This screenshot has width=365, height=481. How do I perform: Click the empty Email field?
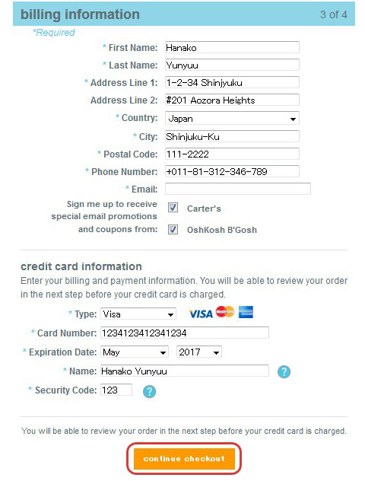[x=238, y=189]
